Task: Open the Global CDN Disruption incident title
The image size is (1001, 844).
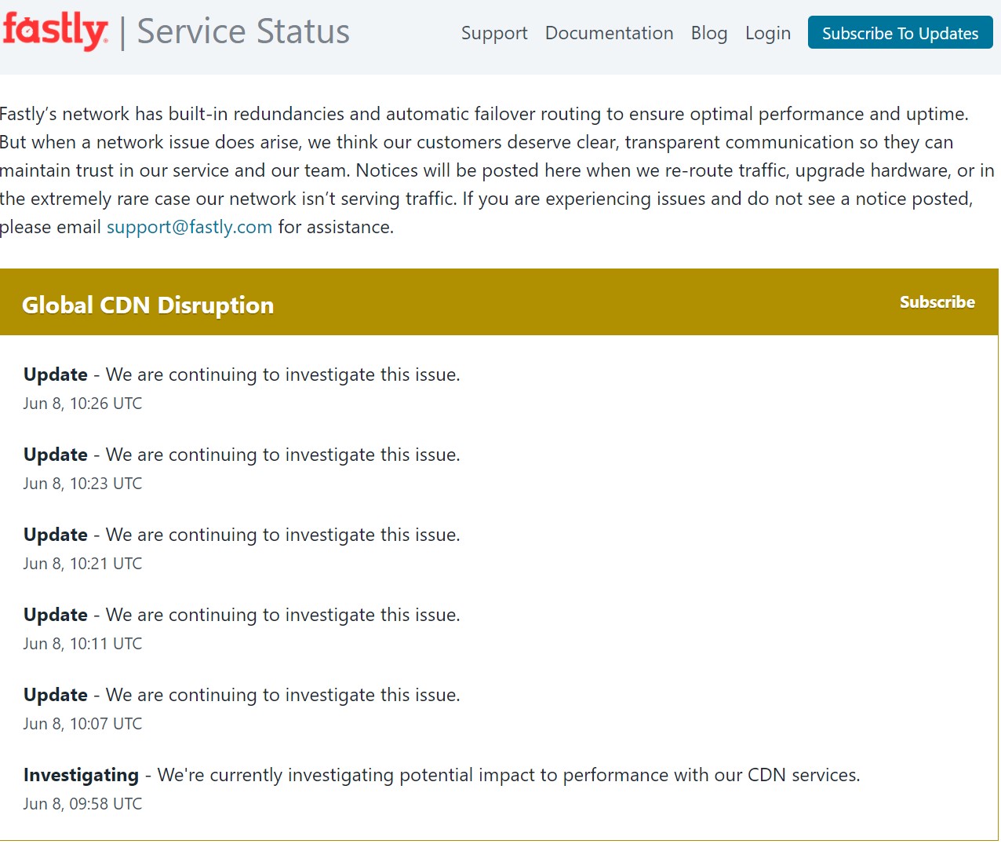Action: pos(147,305)
